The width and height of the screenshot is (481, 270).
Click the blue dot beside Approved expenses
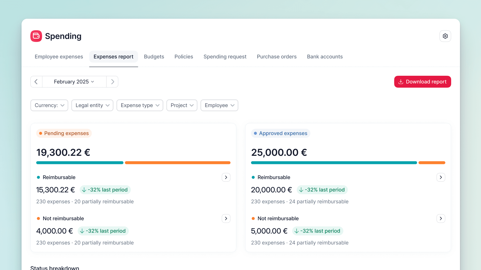(x=255, y=133)
